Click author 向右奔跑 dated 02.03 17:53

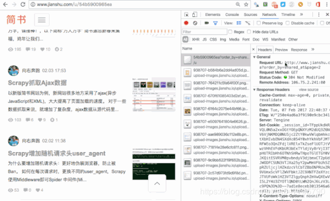pyautogui.click(x=31, y=71)
